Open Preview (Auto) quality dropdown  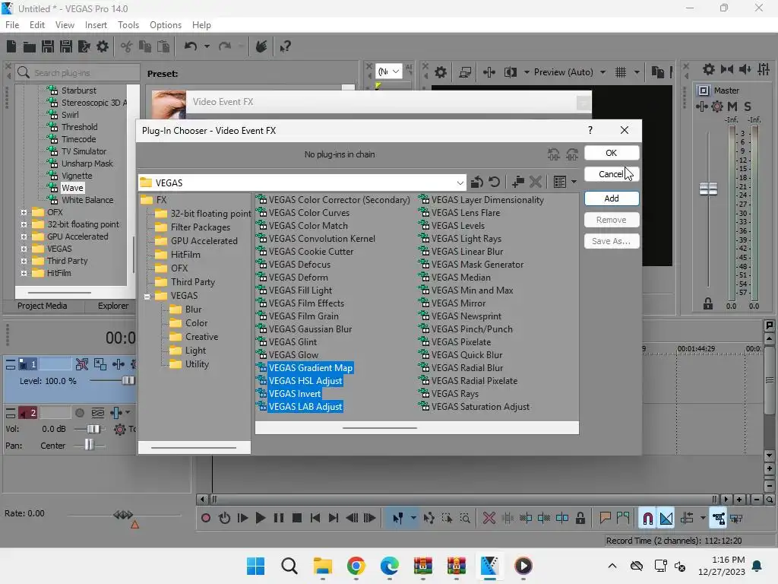602,72
